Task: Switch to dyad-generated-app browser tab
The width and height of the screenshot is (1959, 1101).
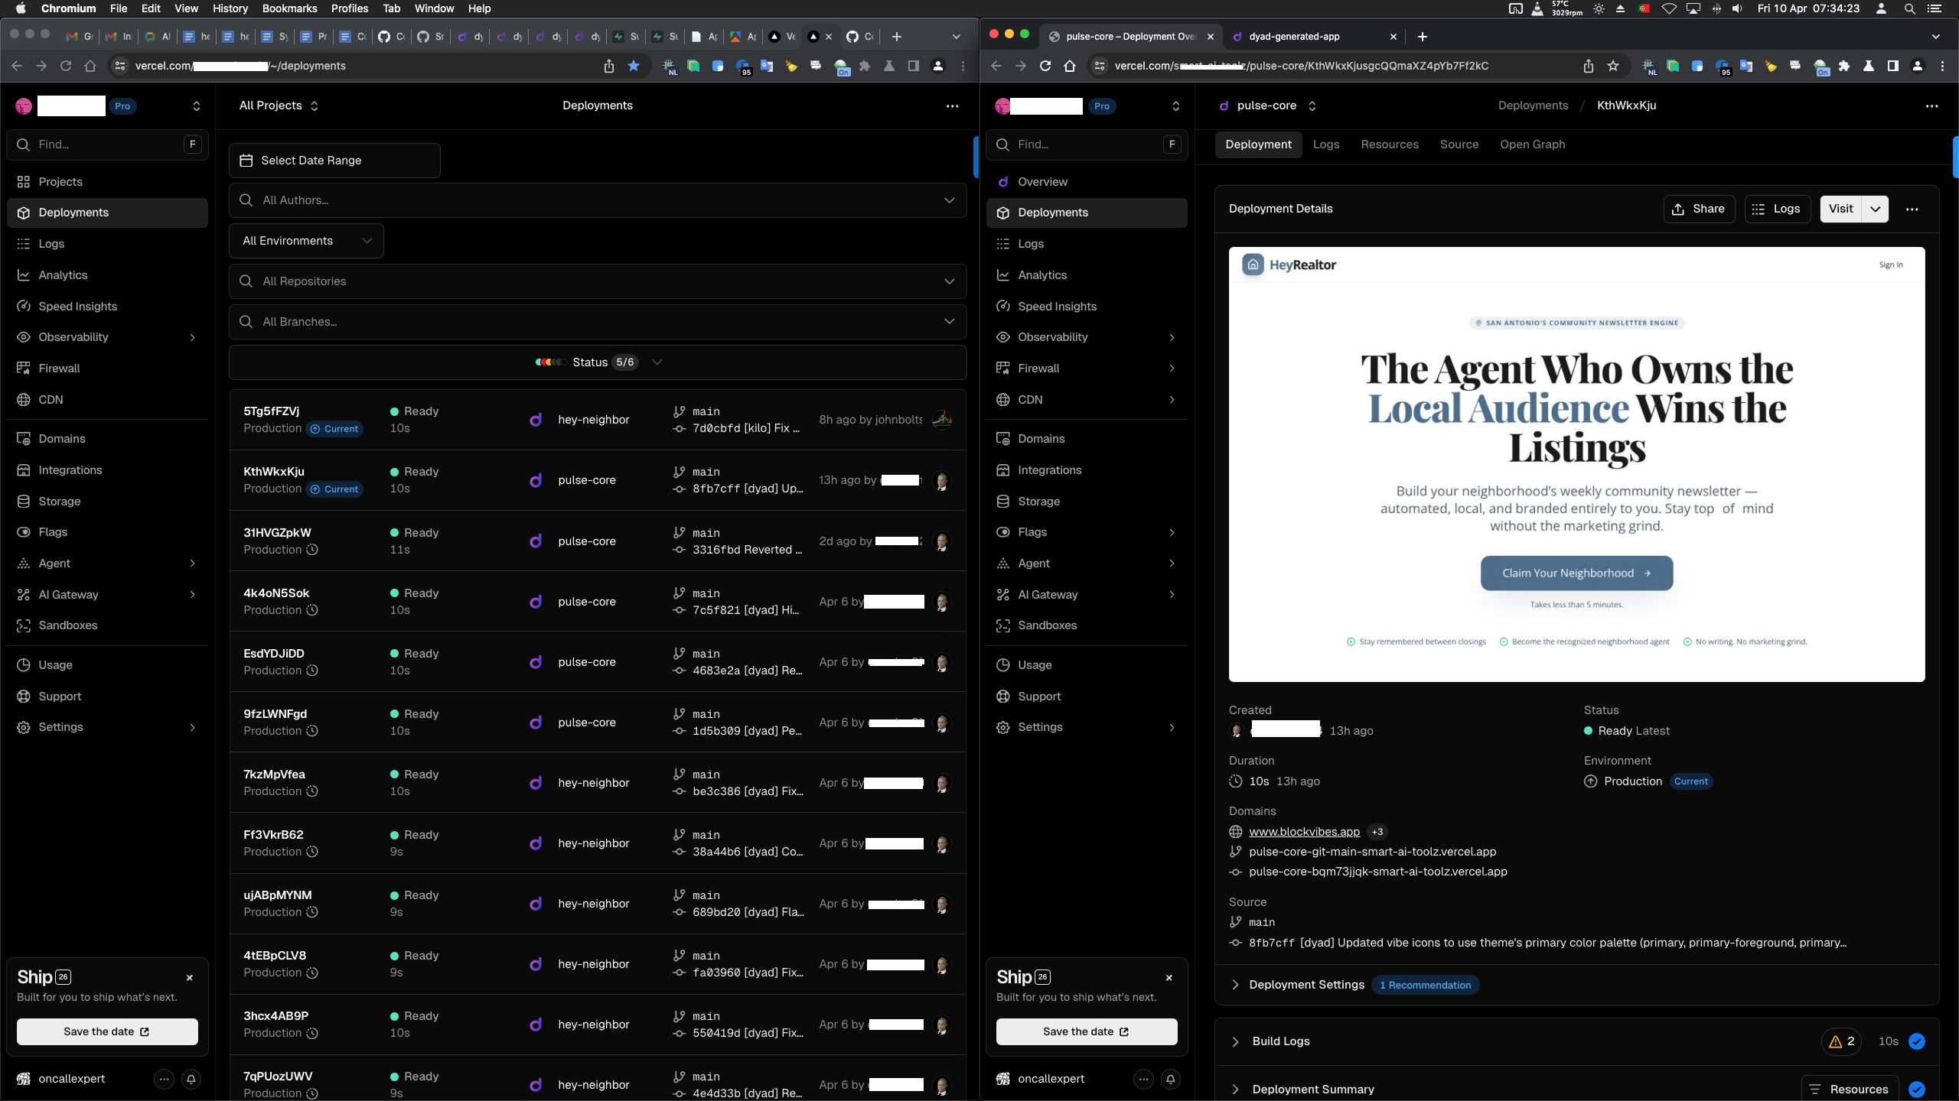Action: [1312, 36]
